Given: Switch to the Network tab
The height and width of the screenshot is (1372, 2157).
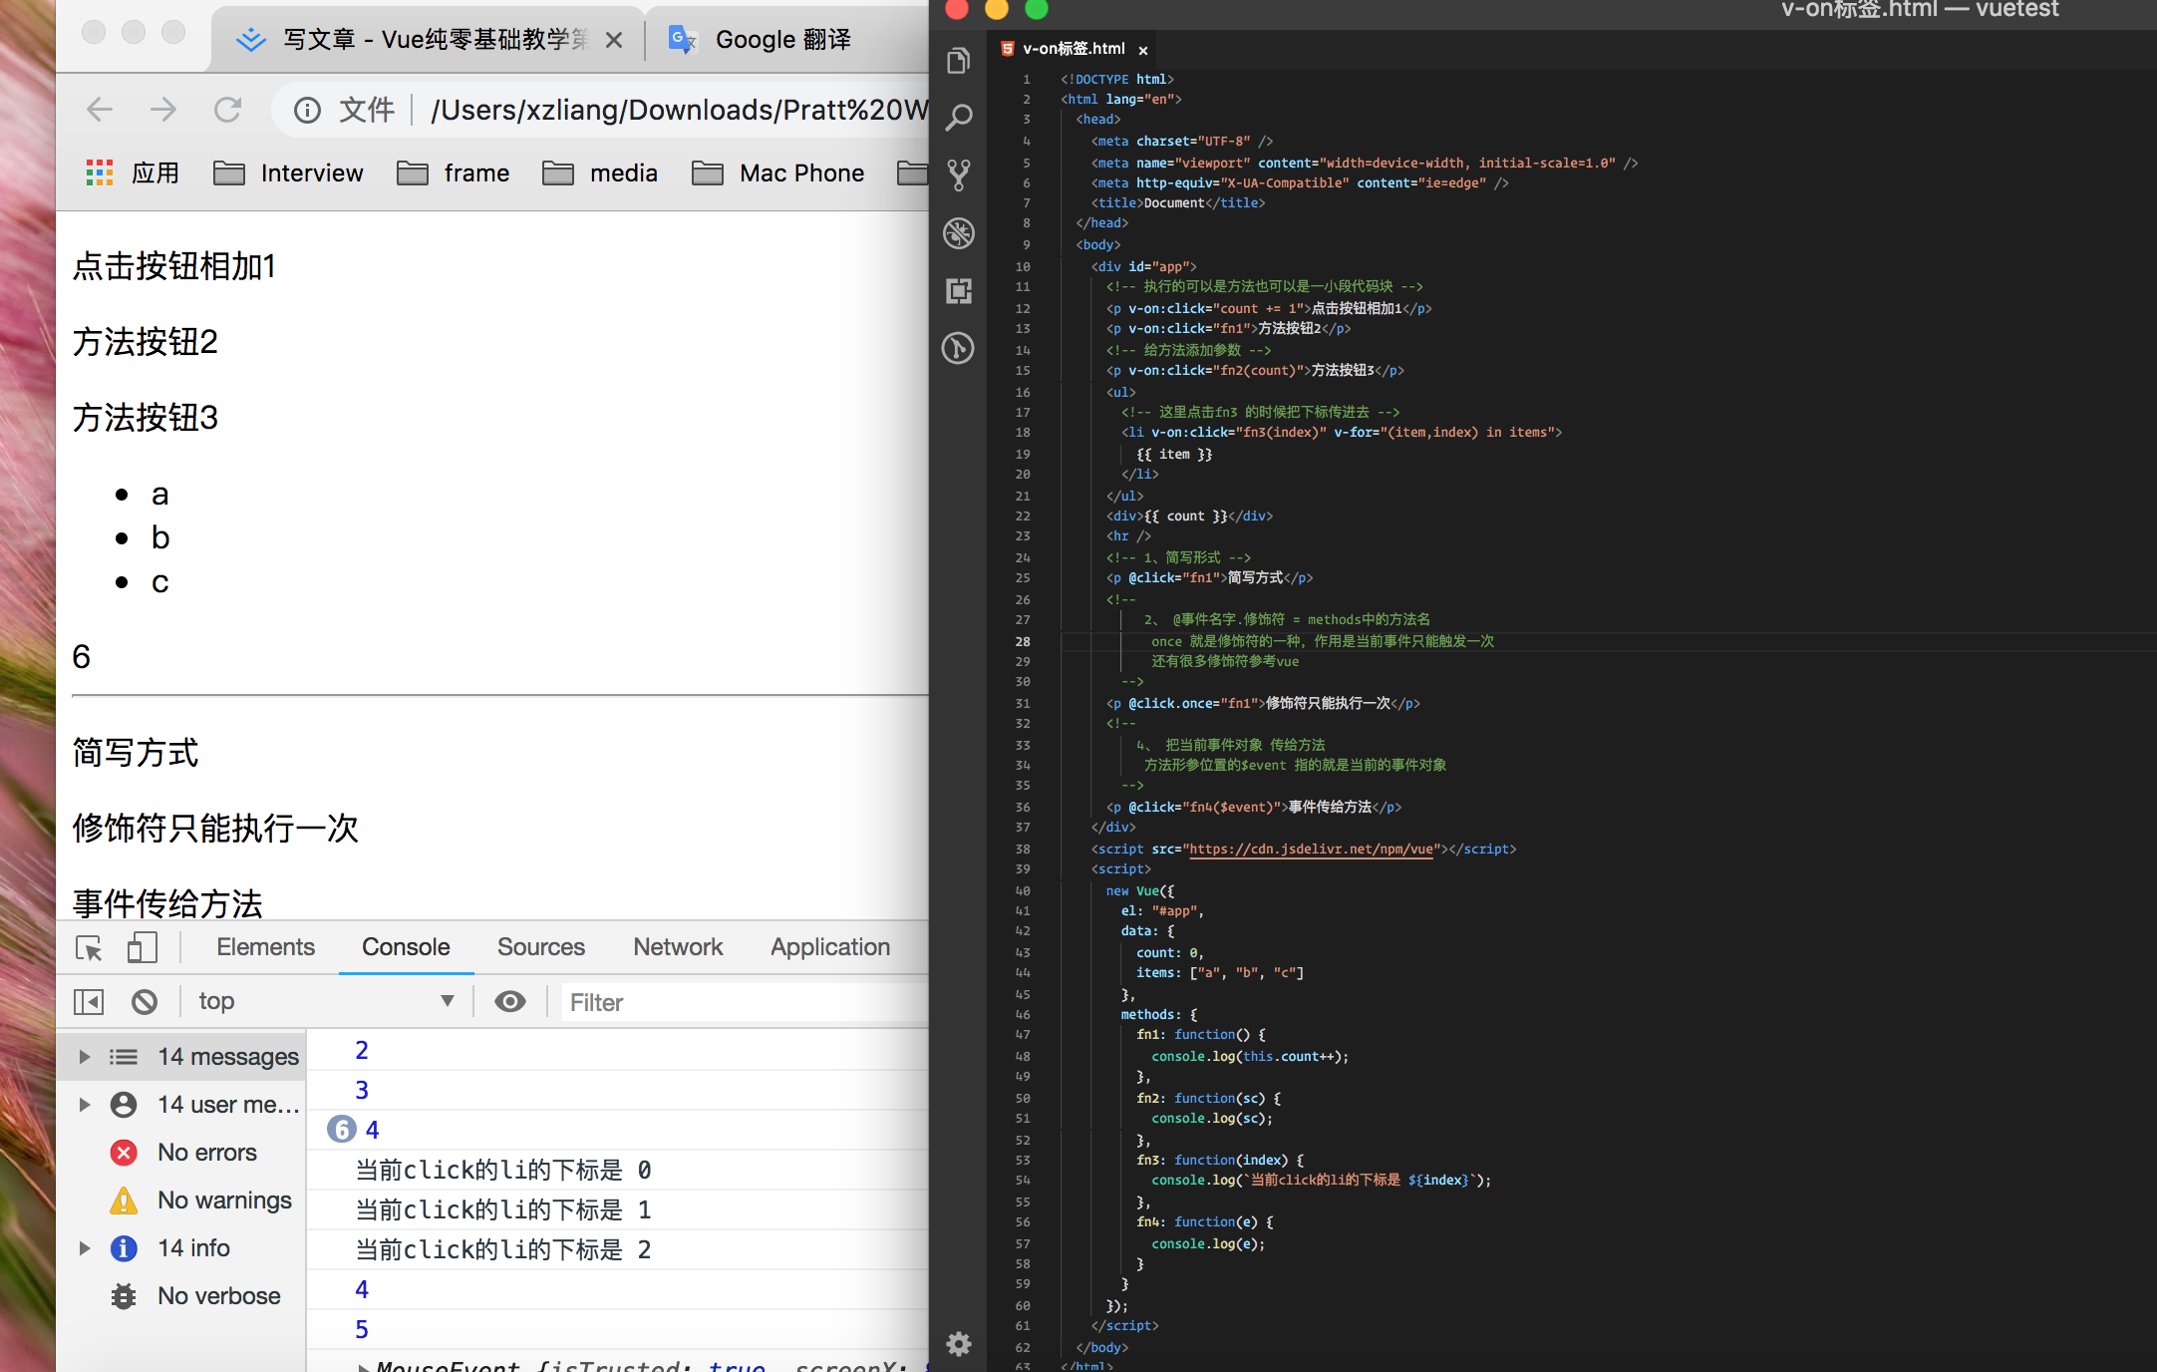Looking at the screenshot, I should tap(678, 947).
